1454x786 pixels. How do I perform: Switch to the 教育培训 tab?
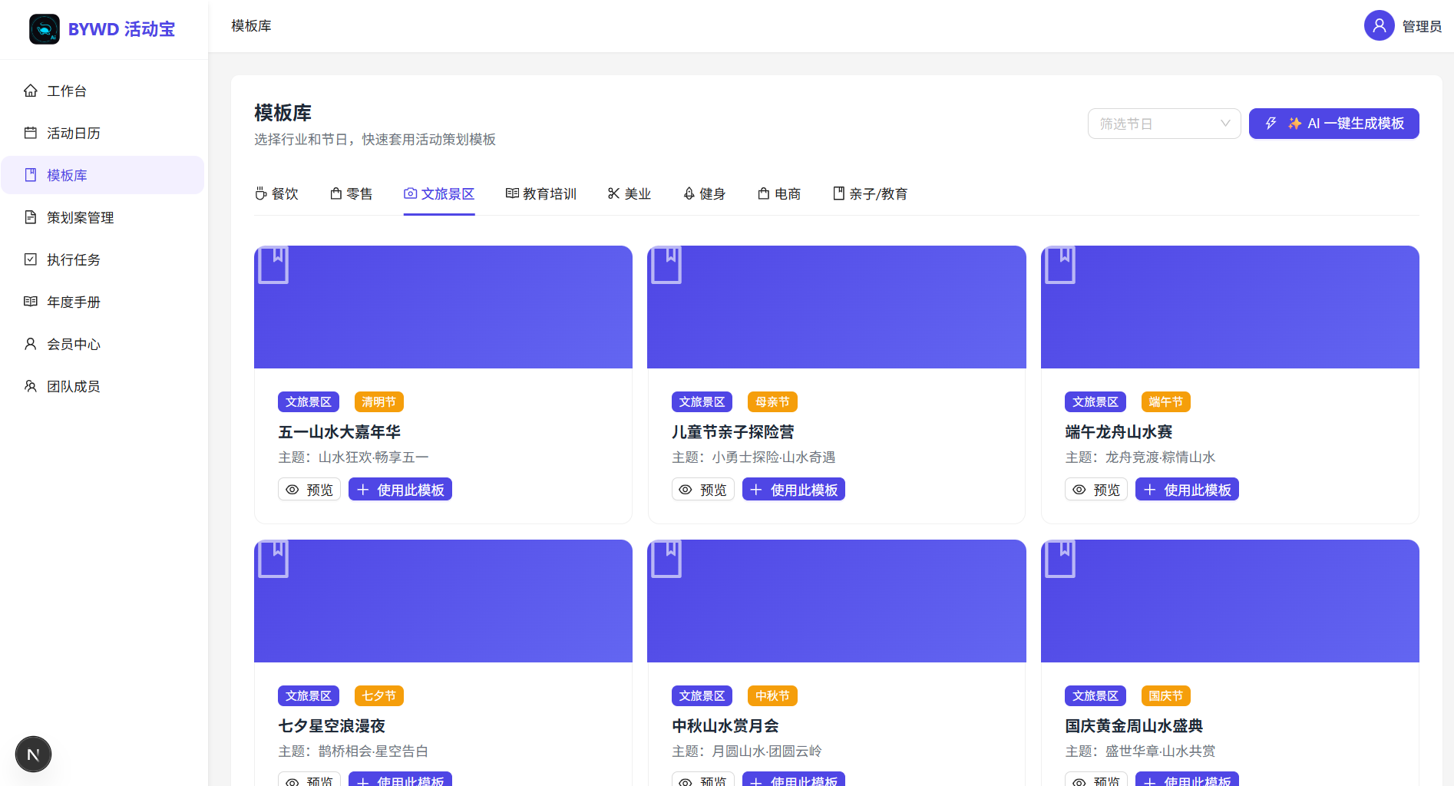point(540,193)
